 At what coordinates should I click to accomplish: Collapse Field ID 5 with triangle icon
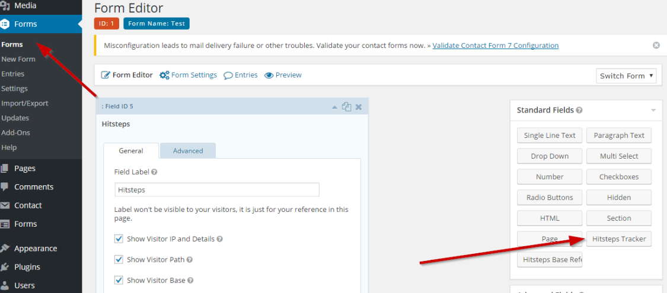(x=335, y=107)
